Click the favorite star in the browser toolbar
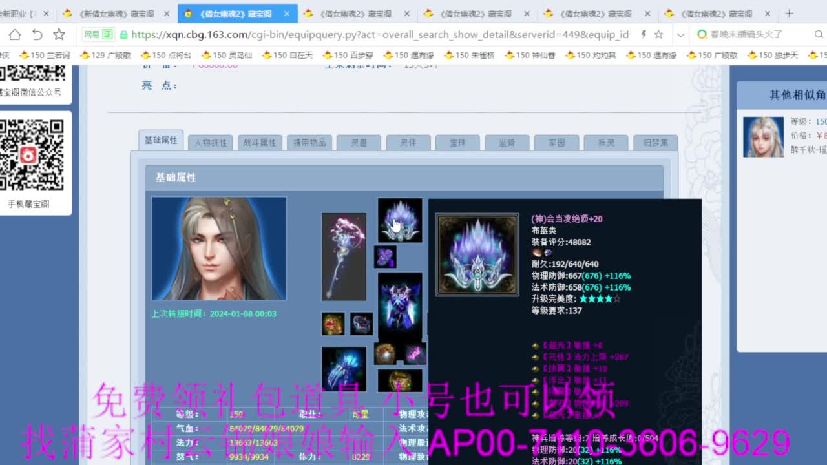 pyautogui.click(x=58, y=34)
